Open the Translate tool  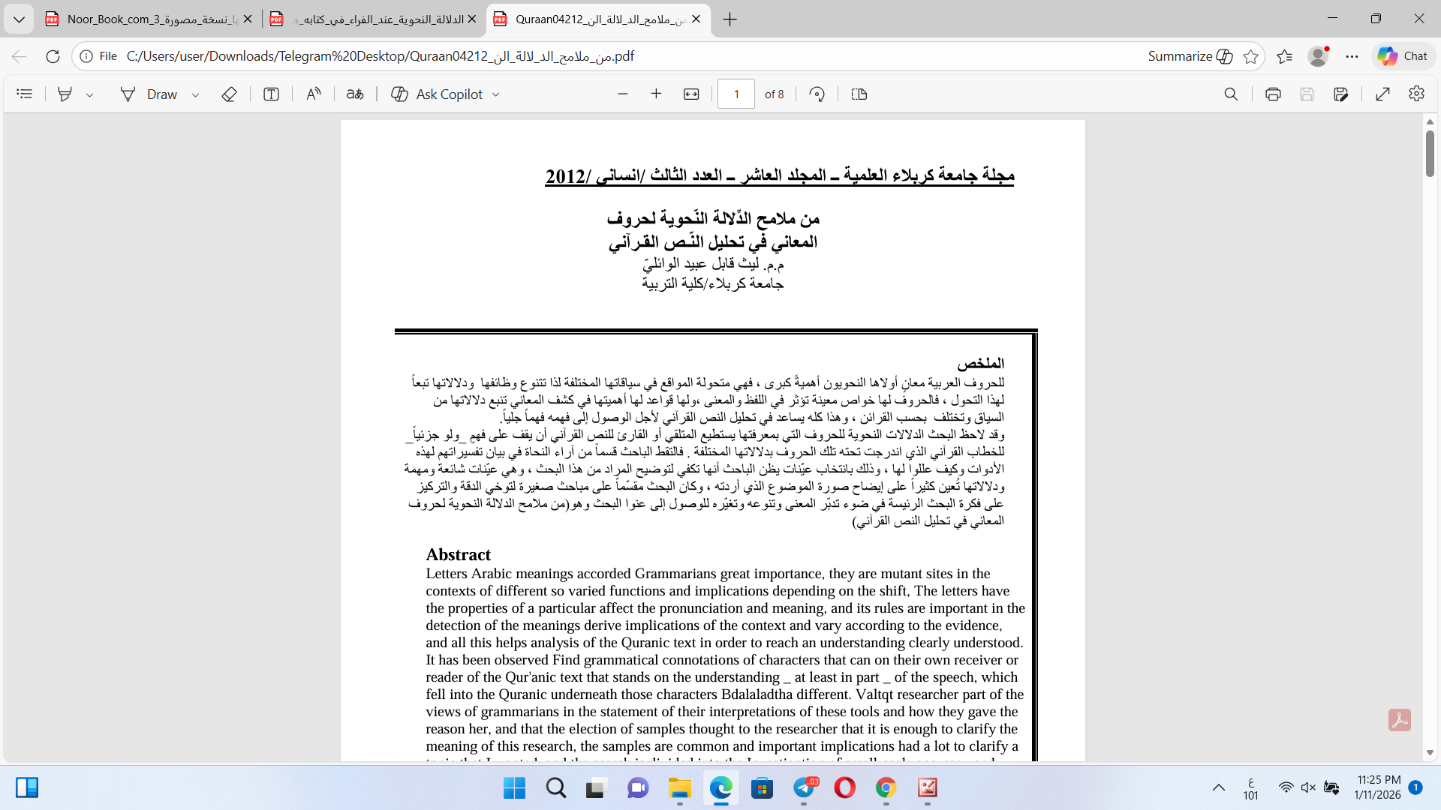[355, 94]
